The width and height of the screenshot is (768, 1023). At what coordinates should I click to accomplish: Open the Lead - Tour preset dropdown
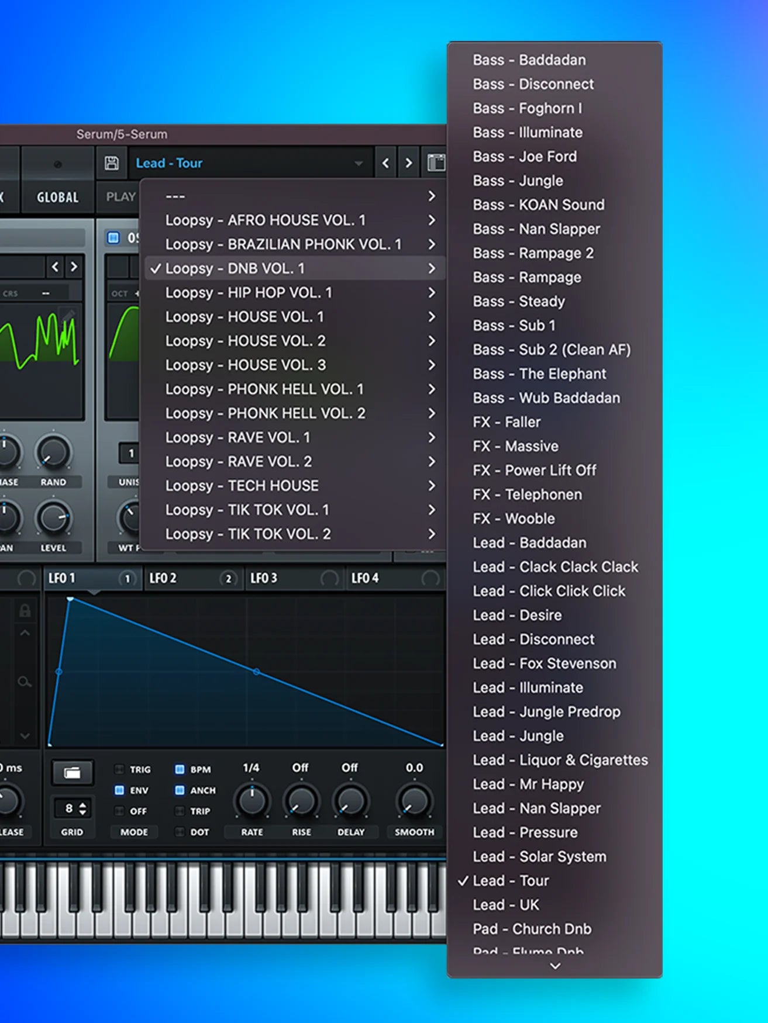(x=250, y=163)
